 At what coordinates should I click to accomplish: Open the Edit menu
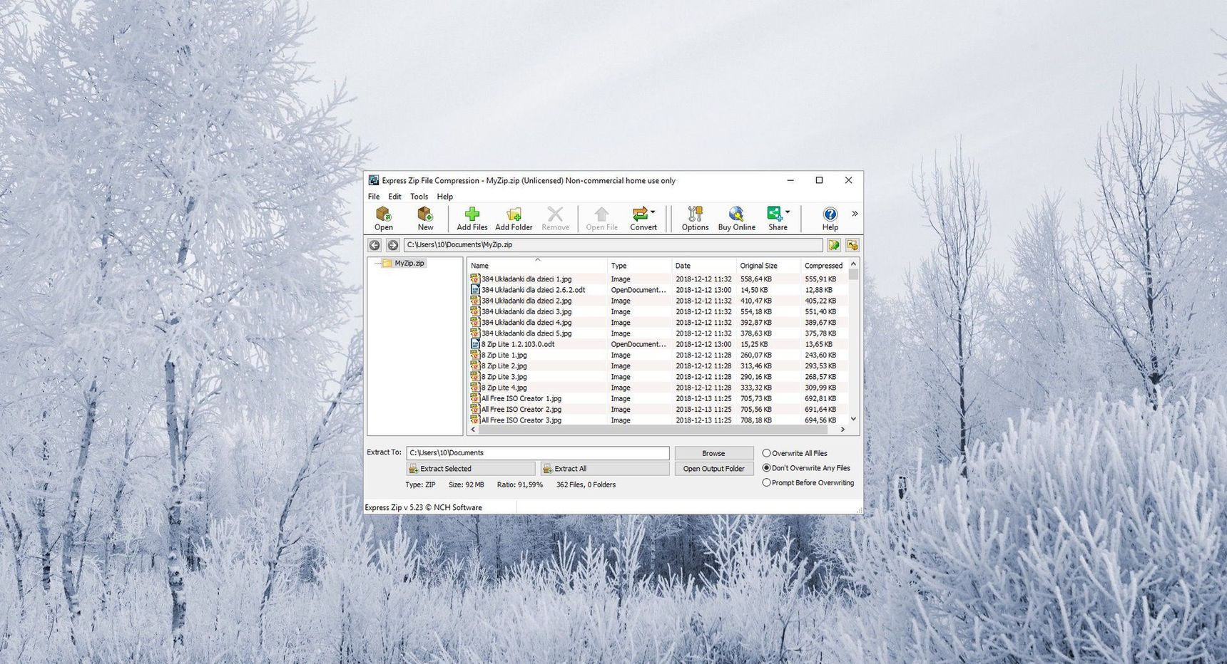(394, 197)
